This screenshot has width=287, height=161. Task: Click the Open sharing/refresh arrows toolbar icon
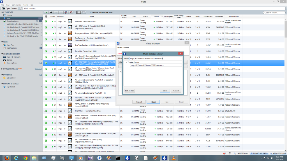tap(66, 12)
